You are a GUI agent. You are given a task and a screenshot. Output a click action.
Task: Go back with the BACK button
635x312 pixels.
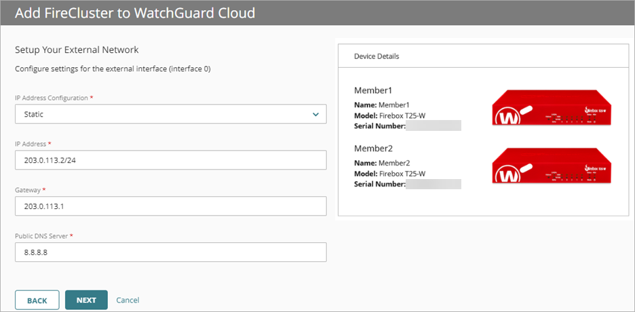pyautogui.click(x=37, y=300)
